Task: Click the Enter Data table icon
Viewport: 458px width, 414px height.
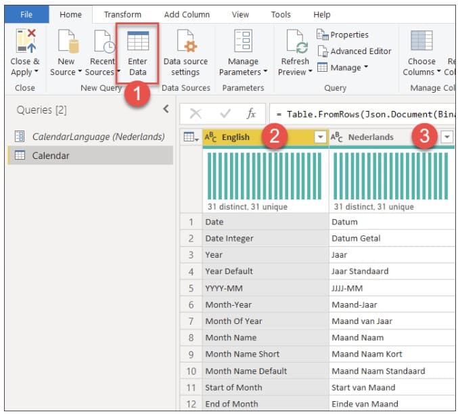Action: click(x=138, y=41)
